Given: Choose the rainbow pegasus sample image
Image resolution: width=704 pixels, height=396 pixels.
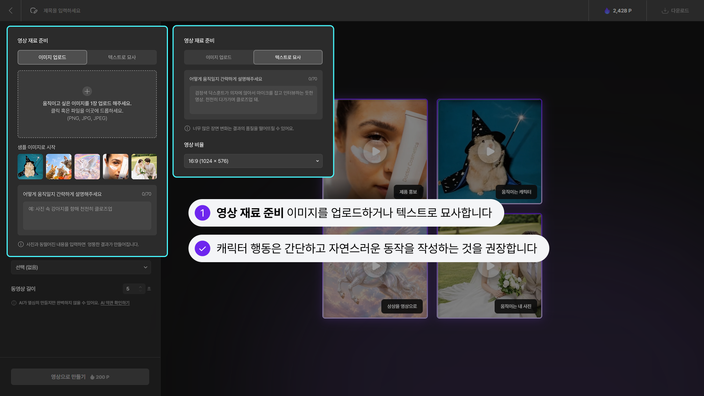Looking at the screenshot, I should pyautogui.click(x=87, y=166).
